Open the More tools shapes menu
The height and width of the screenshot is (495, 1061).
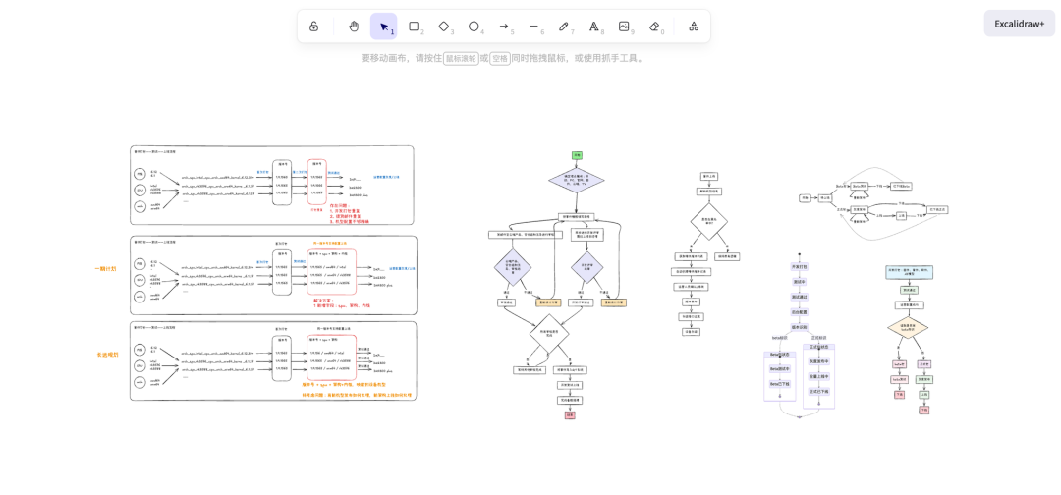pyautogui.click(x=694, y=27)
